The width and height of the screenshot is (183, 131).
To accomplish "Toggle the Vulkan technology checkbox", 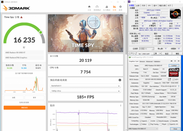I will (x=140, y=124).
